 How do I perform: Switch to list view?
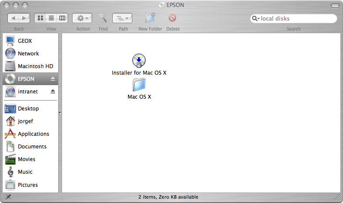tap(51, 18)
